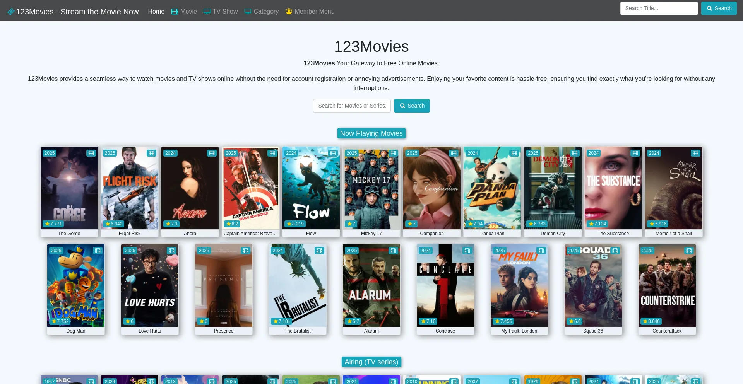Viewport: 743px width, 384px height.
Task: Click the Search Title field in navbar
Action: [x=659, y=8]
